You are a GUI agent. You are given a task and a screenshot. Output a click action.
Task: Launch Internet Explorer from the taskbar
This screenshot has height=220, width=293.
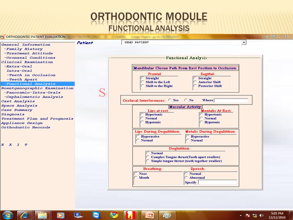pos(25,215)
